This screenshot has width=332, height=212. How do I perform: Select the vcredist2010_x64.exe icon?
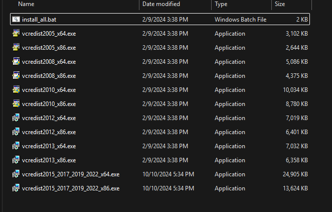click(x=16, y=90)
